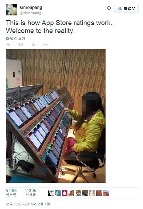Click the reply arrow icon
Image resolution: width=143 pixels, height=209 pixels.
(9, 44)
